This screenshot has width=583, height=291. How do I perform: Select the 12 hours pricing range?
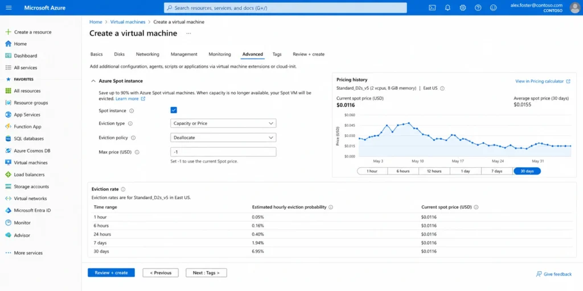click(x=434, y=171)
